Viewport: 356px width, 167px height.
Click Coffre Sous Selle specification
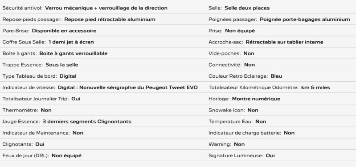point(48,42)
